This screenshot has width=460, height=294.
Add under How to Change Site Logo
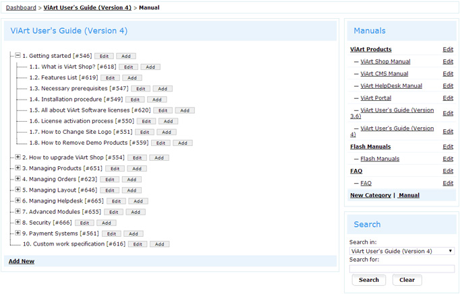[x=167, y=132]
